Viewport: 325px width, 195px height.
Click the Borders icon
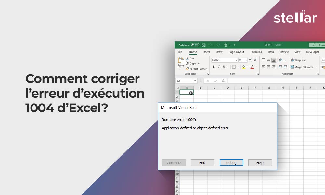coord(234,67)
